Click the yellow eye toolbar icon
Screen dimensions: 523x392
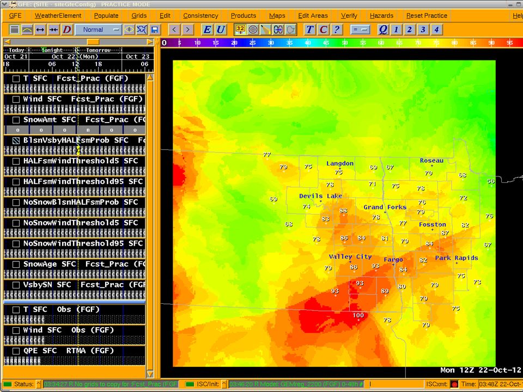coord(129,29)
